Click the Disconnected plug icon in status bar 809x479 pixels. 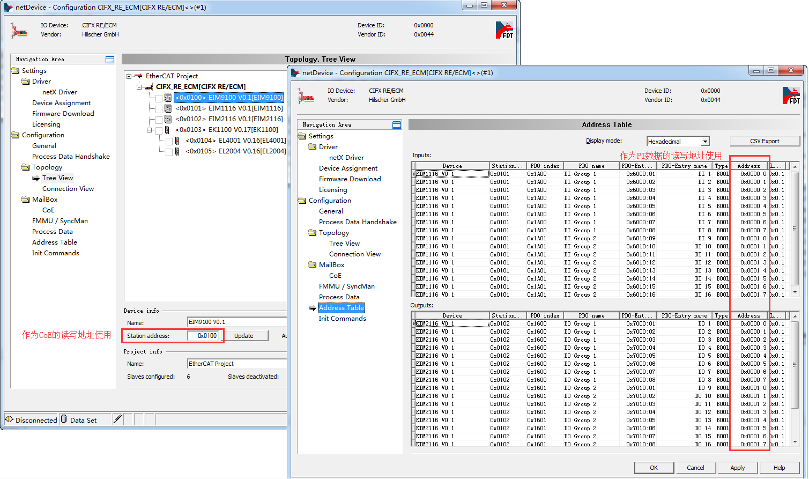[10, 419]
